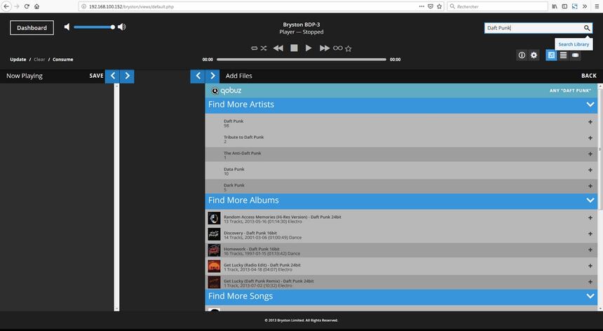The height and width of the screenshot is (331, 603).
Task: Click the BACK button
Action: point(589,76)
